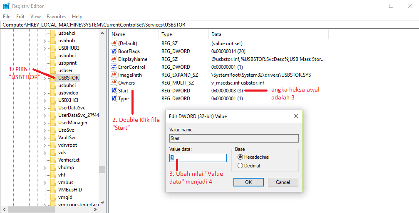
Task: Click the usbvideo folder icon
Action: click(x=53, y=93)
